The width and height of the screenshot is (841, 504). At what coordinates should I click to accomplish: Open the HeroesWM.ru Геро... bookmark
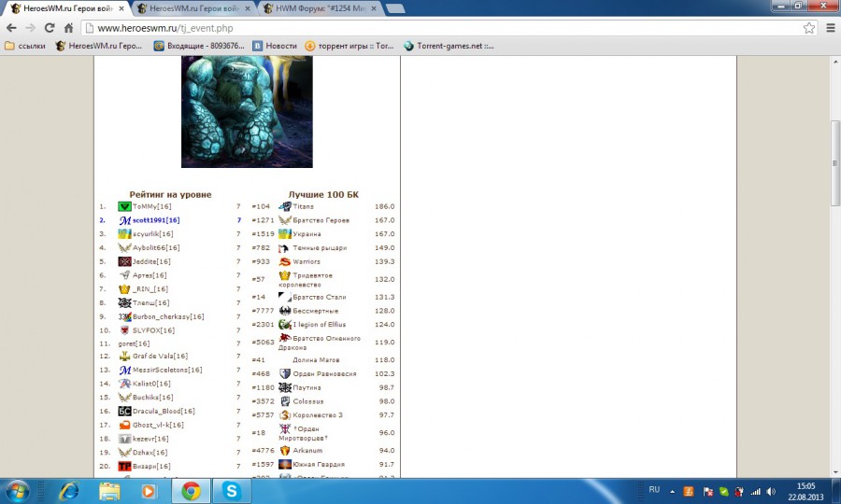coord(99,46)
